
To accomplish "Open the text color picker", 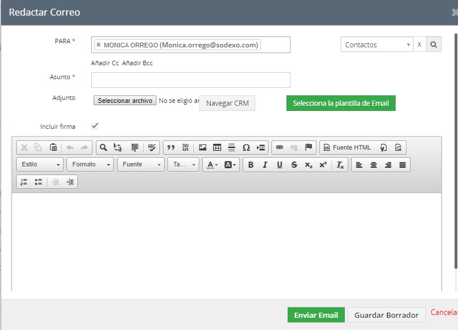I will pos(212,165).
